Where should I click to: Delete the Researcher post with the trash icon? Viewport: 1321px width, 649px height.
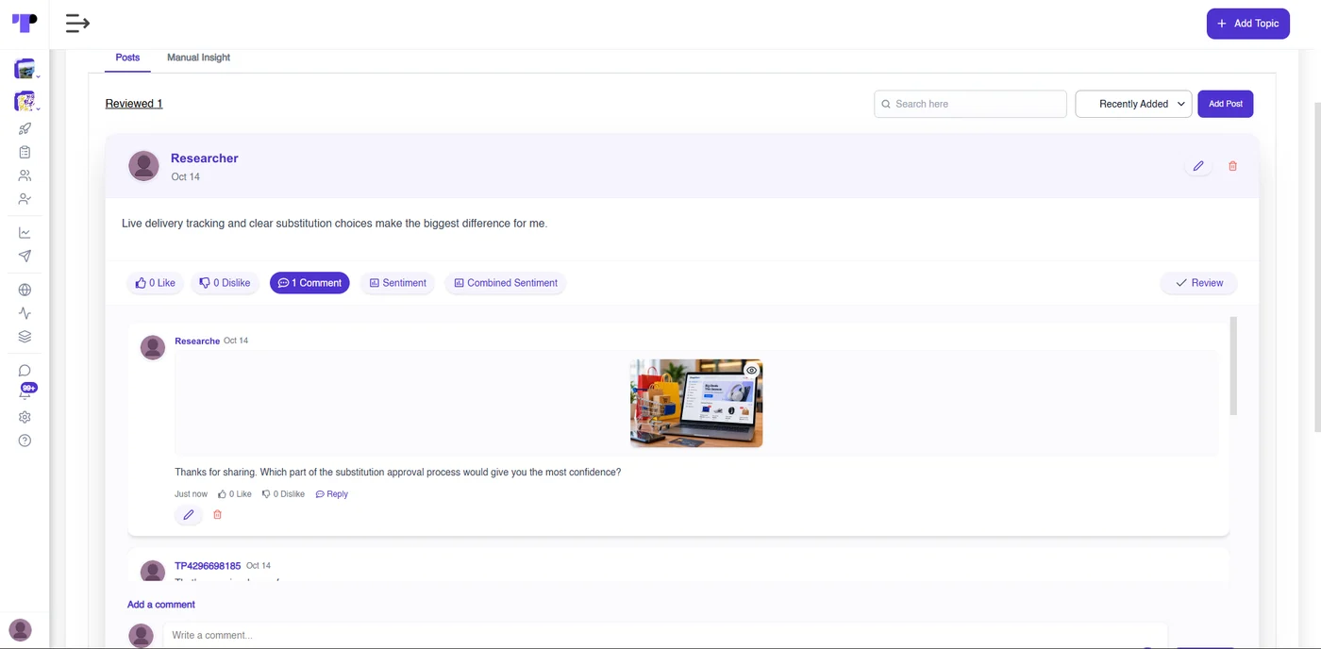coord(1232,166)
